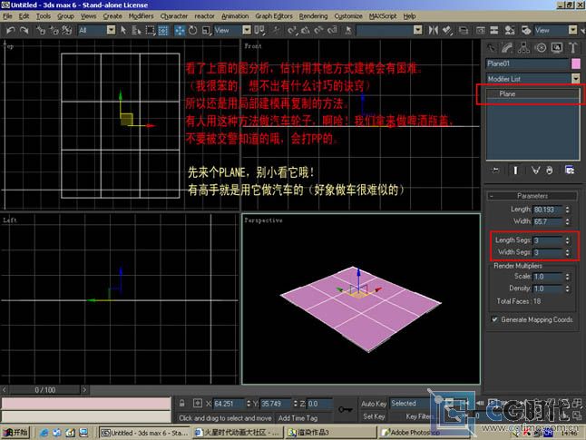Activate Select and Uniform Scale tool
Viewport: 586px width, 440px height.
click(x=206, y=30)
